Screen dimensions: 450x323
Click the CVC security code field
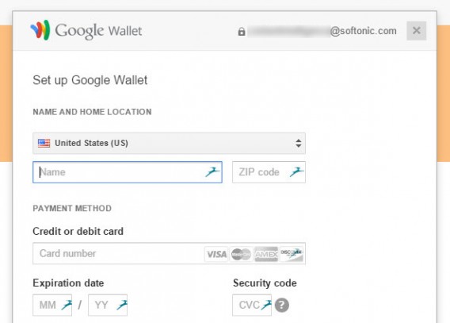(x=252, y=305)
